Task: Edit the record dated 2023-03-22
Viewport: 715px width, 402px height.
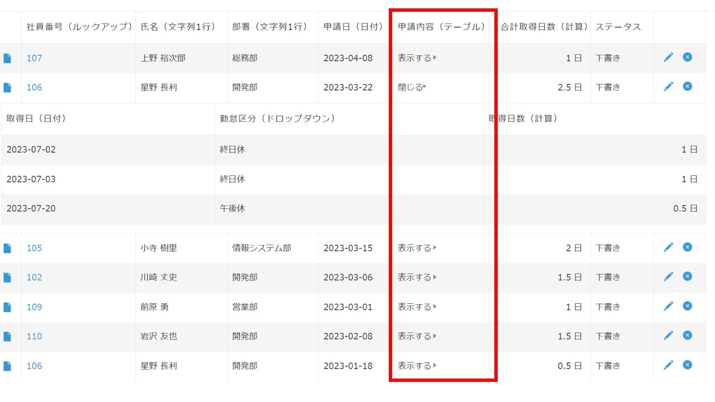Action: click(668, 87)
